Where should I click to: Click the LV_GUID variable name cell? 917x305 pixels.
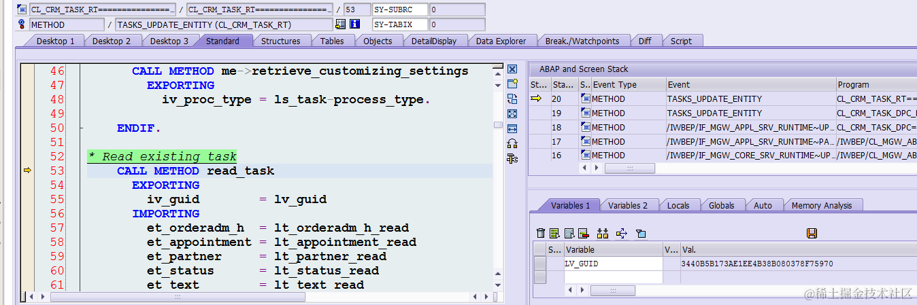613,264
